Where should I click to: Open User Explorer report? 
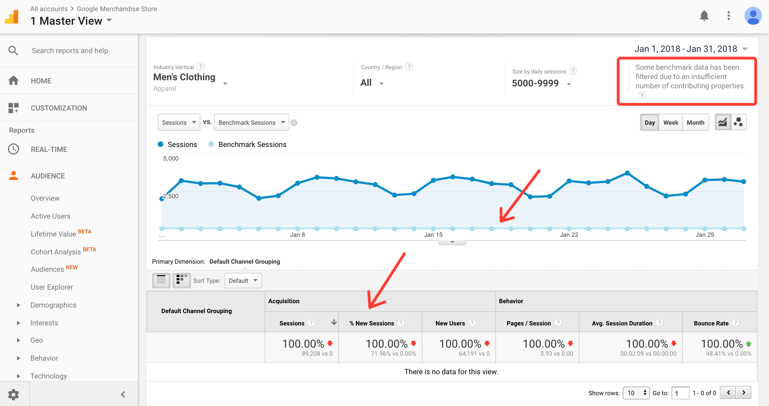pos(52,287)
